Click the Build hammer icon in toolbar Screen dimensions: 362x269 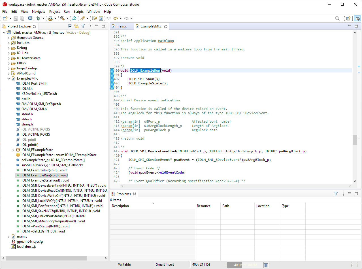point(62,18)
